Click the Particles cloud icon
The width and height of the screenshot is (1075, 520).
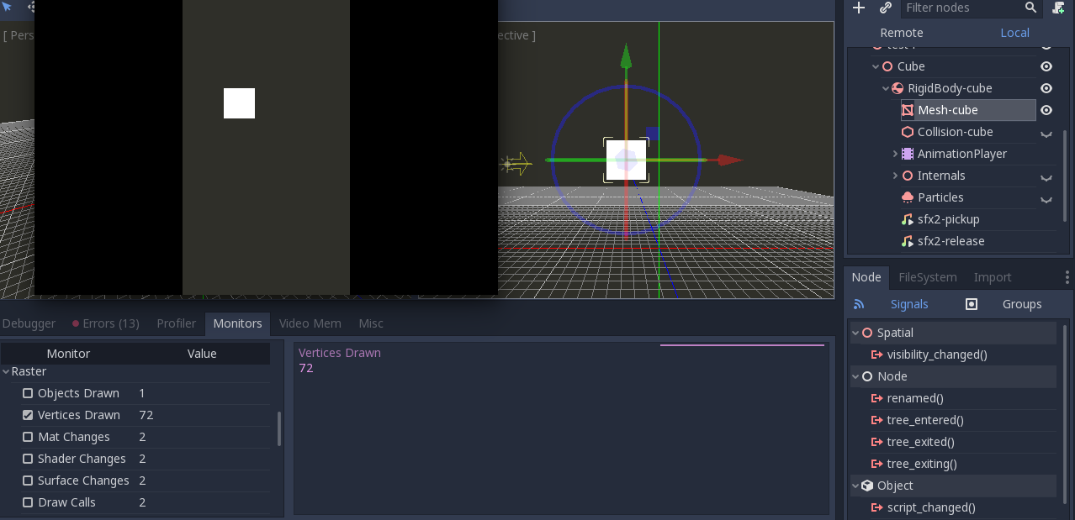pos(908,197)
